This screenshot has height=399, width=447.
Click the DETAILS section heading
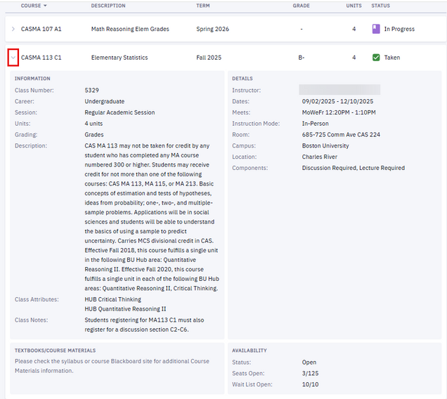(x=242, y=79)
